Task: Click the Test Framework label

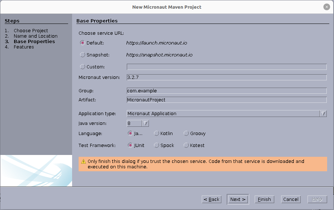Action: pyautogui.click(x=97, y=145)
